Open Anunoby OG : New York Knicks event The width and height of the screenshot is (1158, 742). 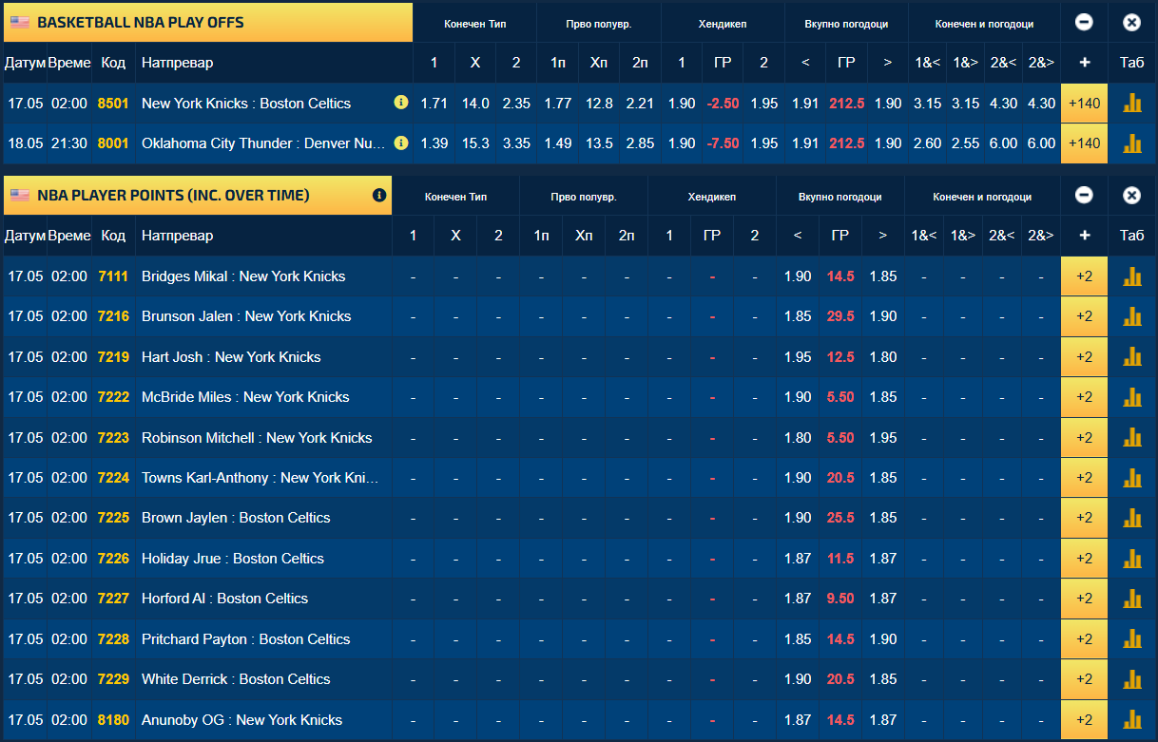241,720
